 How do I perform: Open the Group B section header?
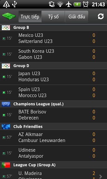(53, 28)
